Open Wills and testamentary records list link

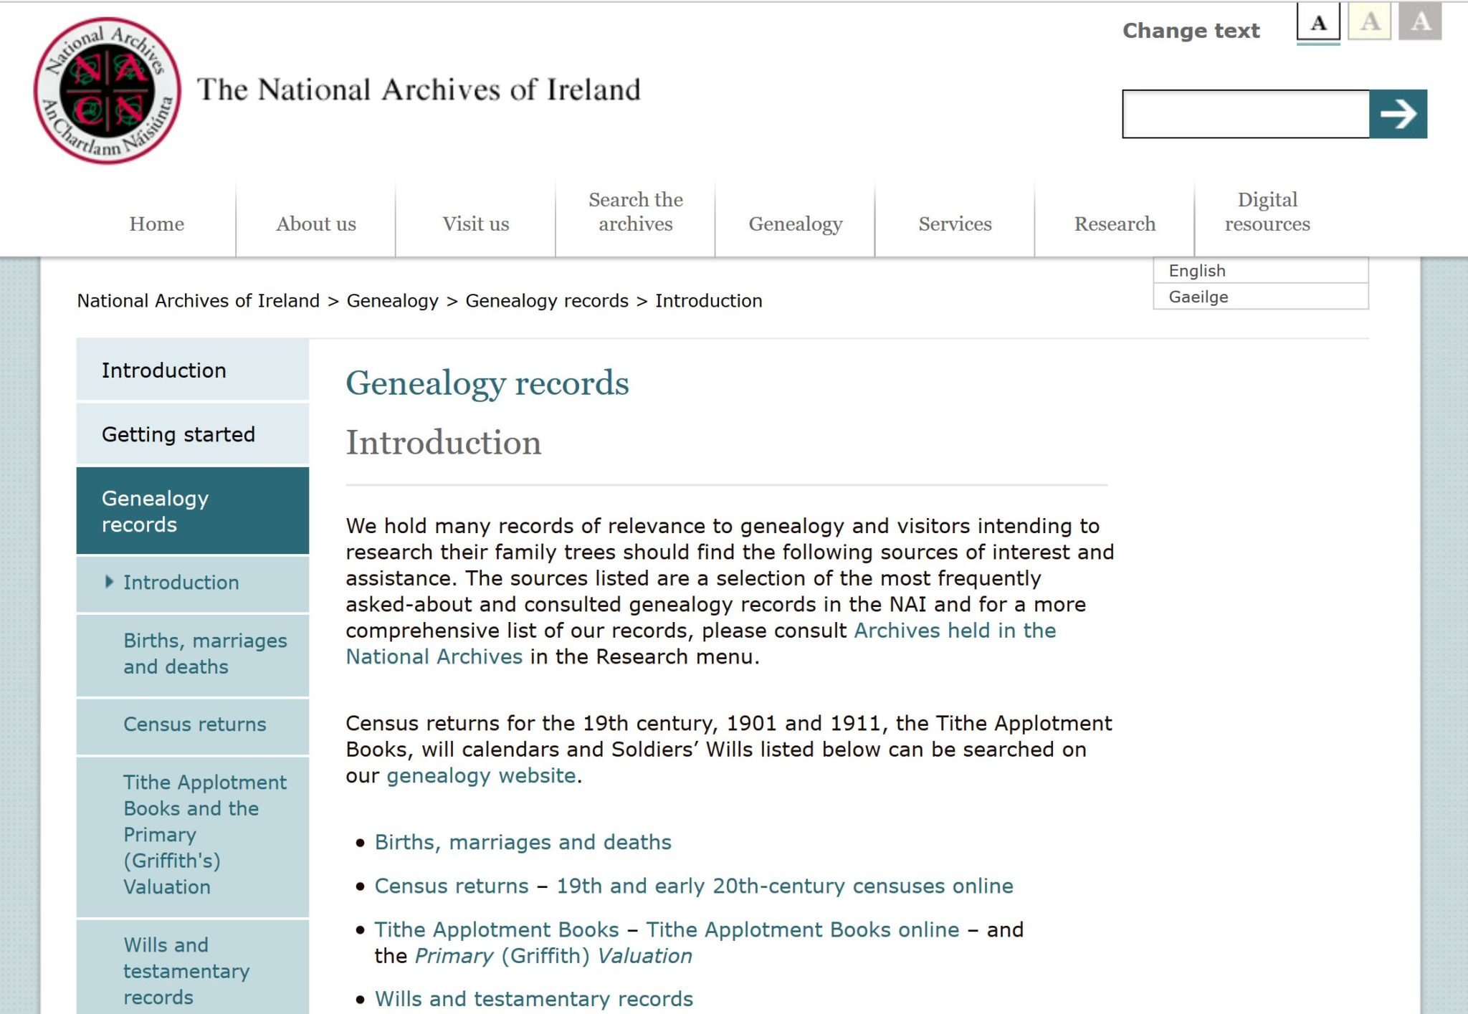pos(534,999)
